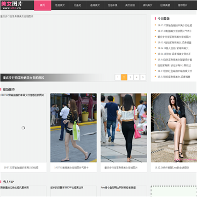The image size is (197, 197).
Task: Open the 清纯美女 nav item
Action: pyautogui.click(x=148, y=5)
